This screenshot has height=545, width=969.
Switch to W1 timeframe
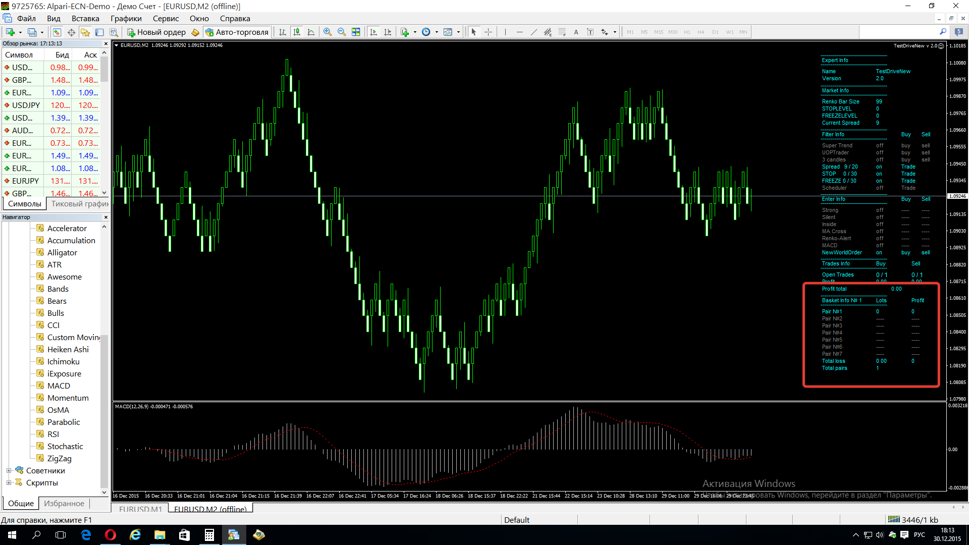(x=730, y=32)
